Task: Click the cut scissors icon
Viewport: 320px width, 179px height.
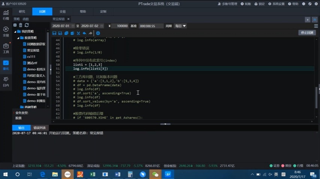Action: pyautogui.click(x=78, y=33)
